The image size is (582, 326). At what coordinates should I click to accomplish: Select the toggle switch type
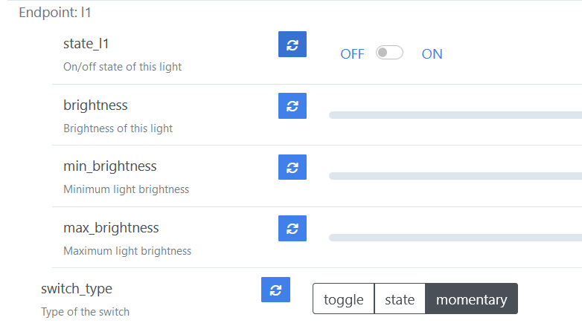[343, 299]
